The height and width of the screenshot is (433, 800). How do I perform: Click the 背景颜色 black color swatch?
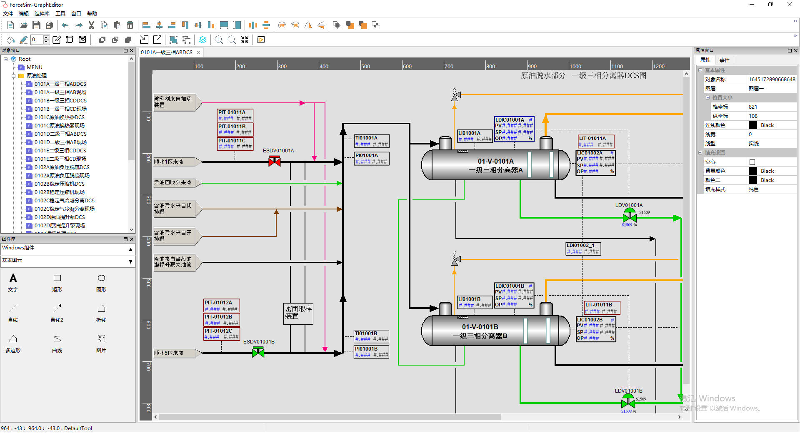point(752,171)
